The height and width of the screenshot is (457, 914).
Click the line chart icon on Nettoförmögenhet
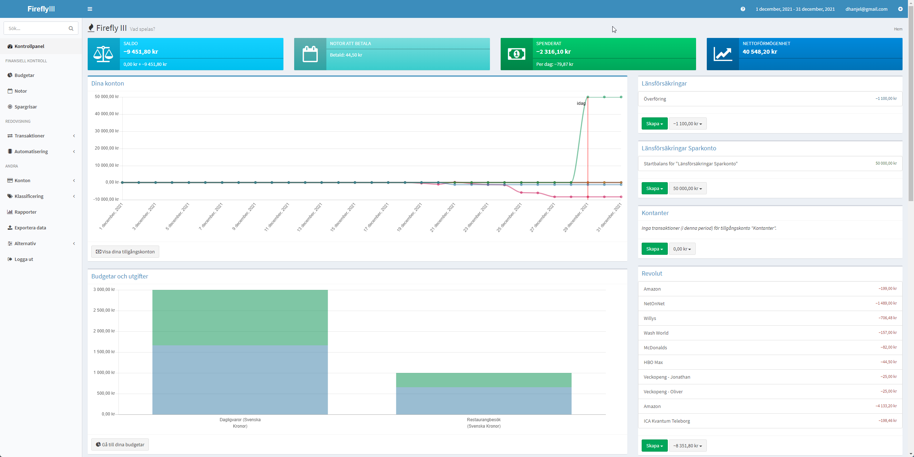pos(723,54)
